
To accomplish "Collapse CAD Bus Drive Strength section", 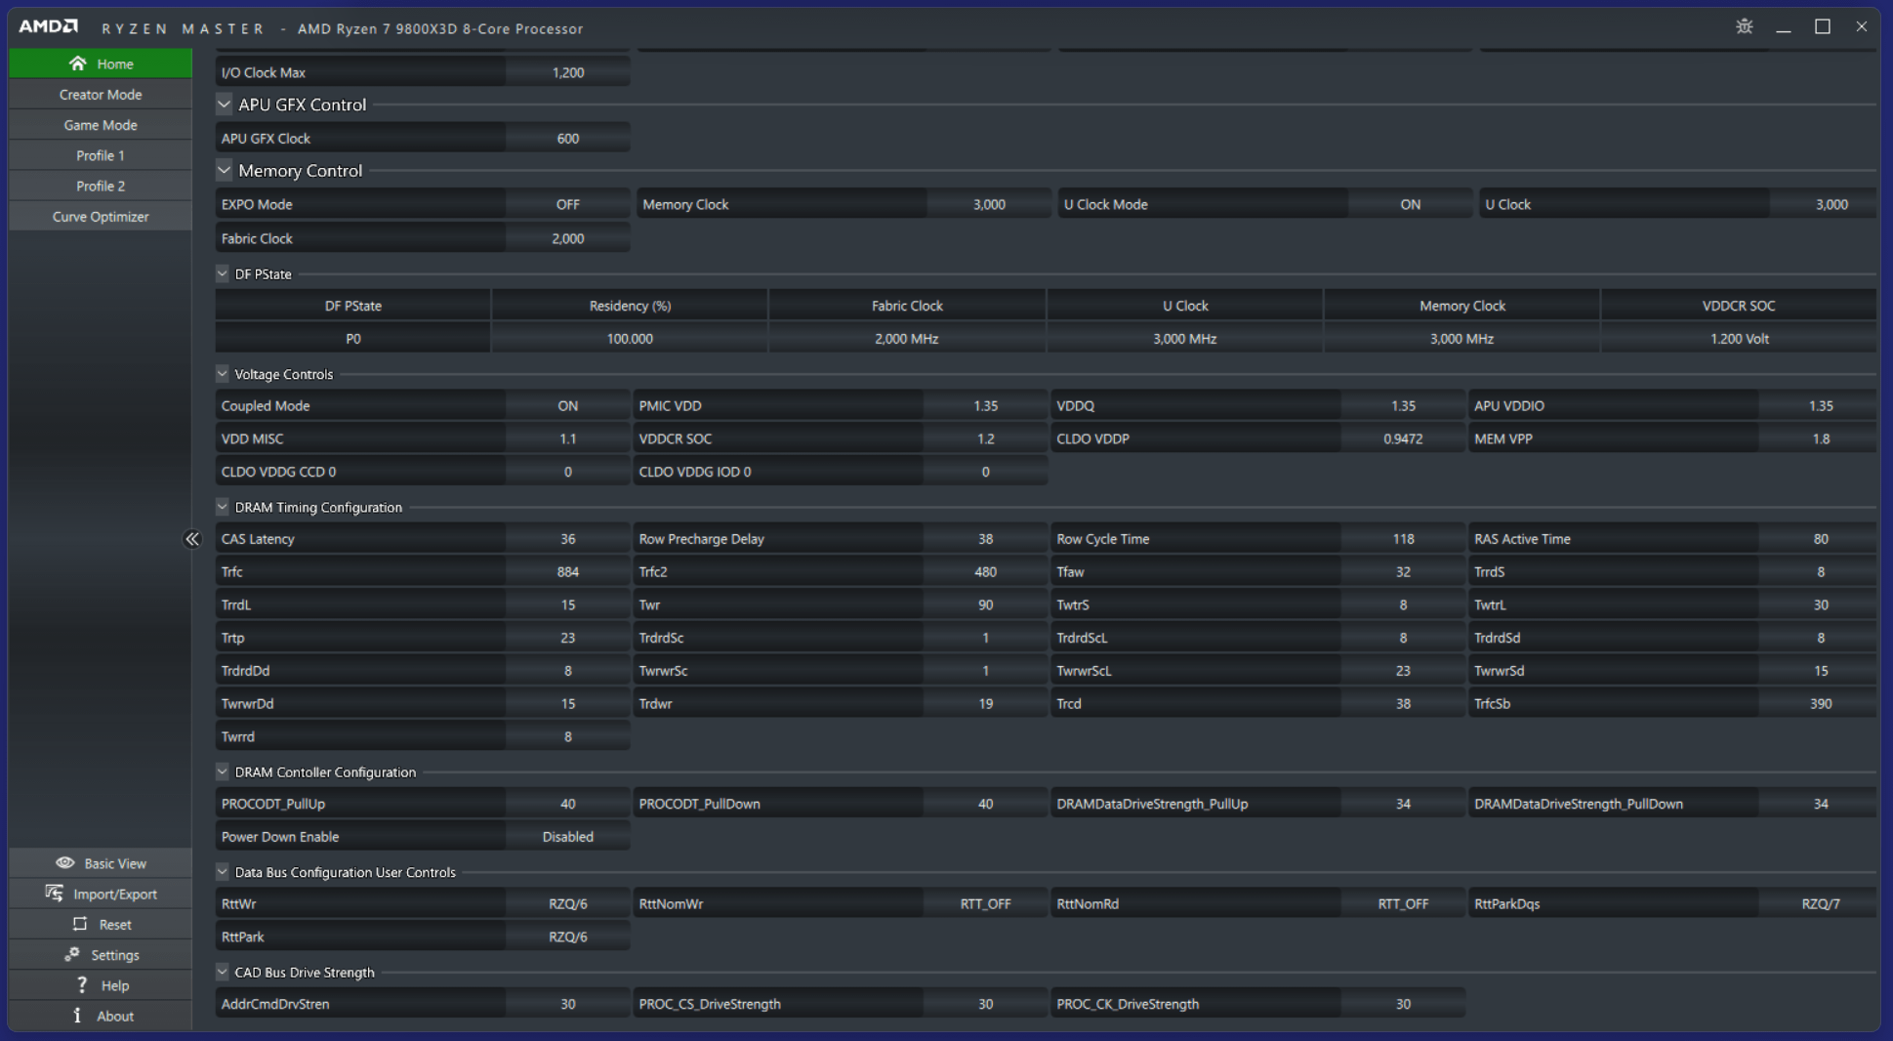I will [222, 972].
